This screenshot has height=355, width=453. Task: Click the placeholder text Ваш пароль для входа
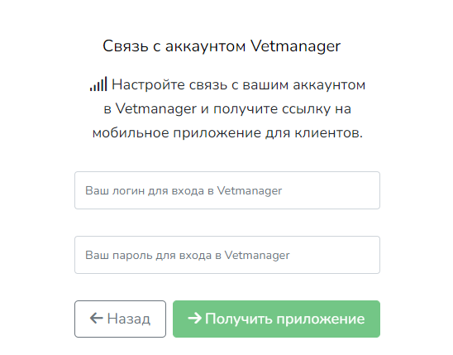149,255
